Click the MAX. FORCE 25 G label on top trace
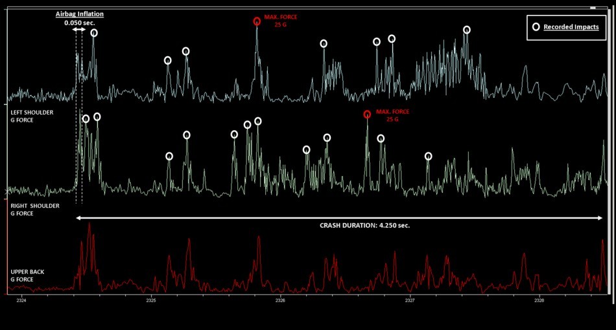Image resolution: width=616 pixels, height=330 pixels. click(x=281, y=21)
